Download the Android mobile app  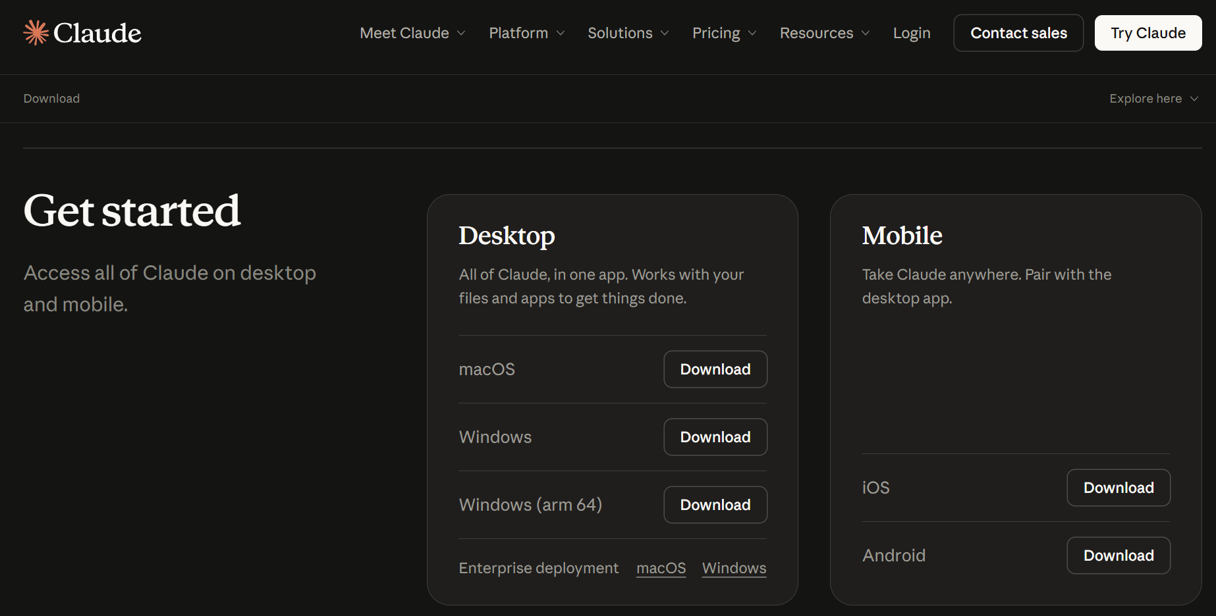click(1118, 555)
